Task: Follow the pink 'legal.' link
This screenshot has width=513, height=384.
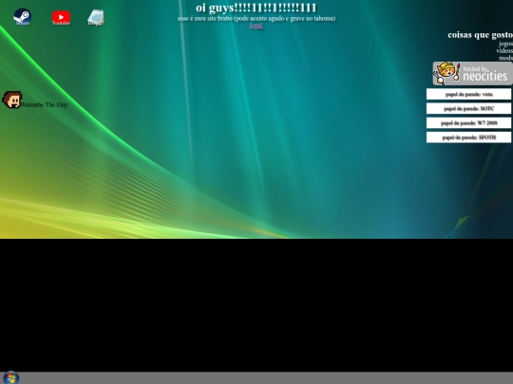Action: 256,26
